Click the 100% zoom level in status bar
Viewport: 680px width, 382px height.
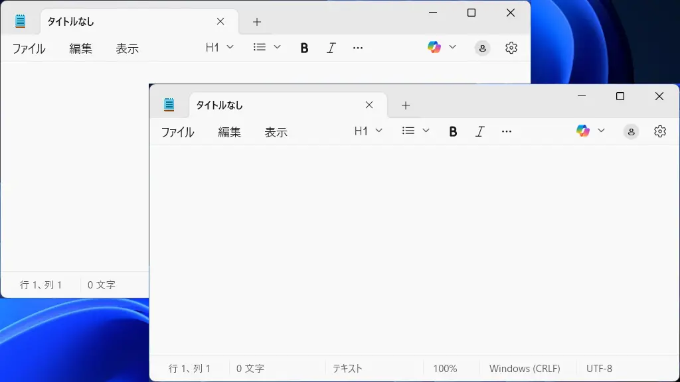pos(445,368)
